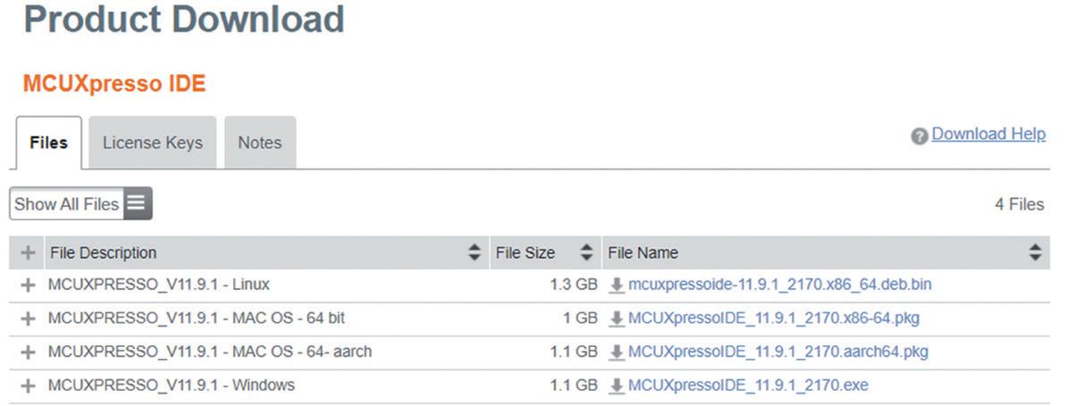Click the download icon beside the Windows exe file
This screenshot has width=1068, height=406.
click(616, 385)
